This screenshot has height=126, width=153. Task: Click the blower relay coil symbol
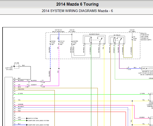[x=90, y=40]
